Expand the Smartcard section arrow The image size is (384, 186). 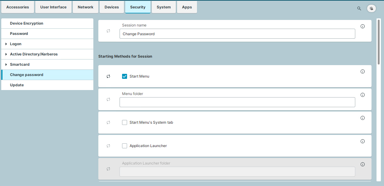click(x=6, y=64)
